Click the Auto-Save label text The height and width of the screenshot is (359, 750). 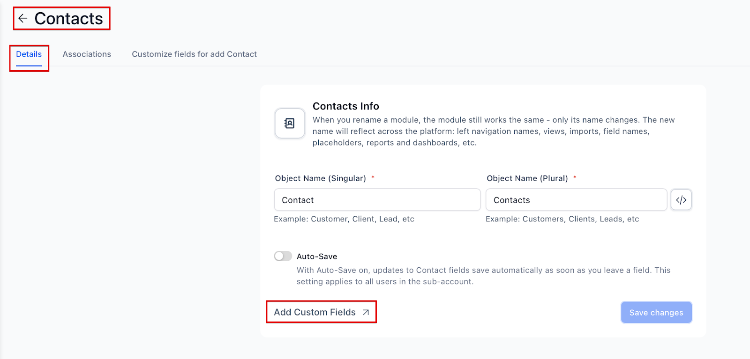(317, 256)
